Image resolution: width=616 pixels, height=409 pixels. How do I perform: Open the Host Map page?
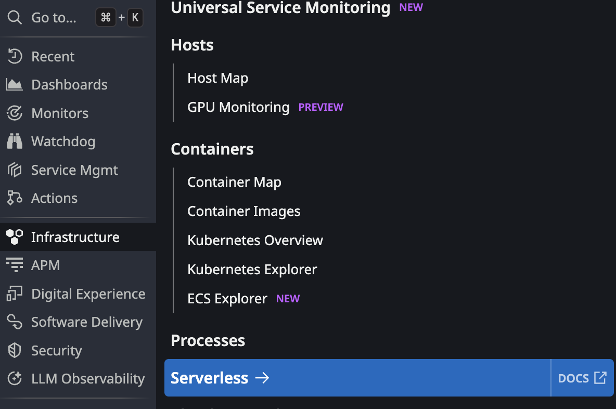coord(217,78)
